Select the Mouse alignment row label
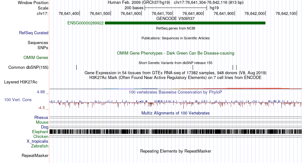 42,122
